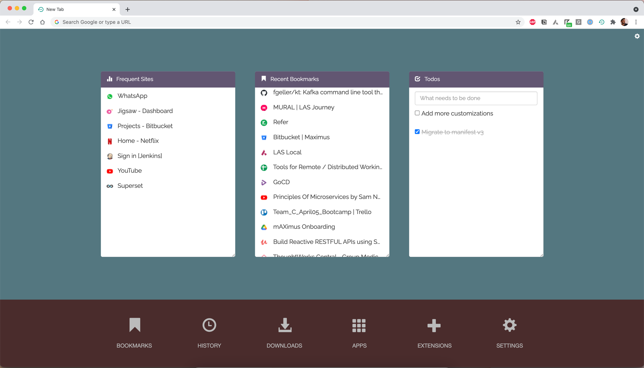Click the Chrome address bar
This screenshot has width=644, height=368.
(x=287, y=22)
